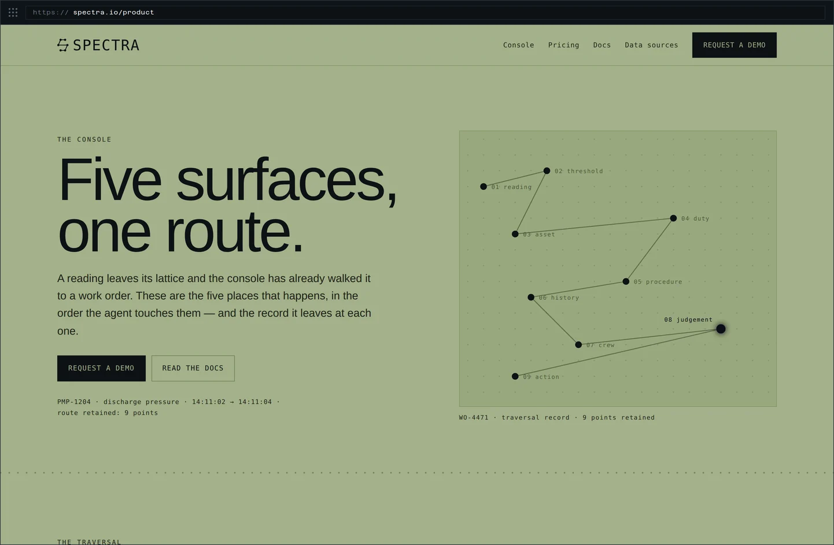The image size is (834, 545).
Task: Click "route retained: 9 points" text
Action: (108, 413)
